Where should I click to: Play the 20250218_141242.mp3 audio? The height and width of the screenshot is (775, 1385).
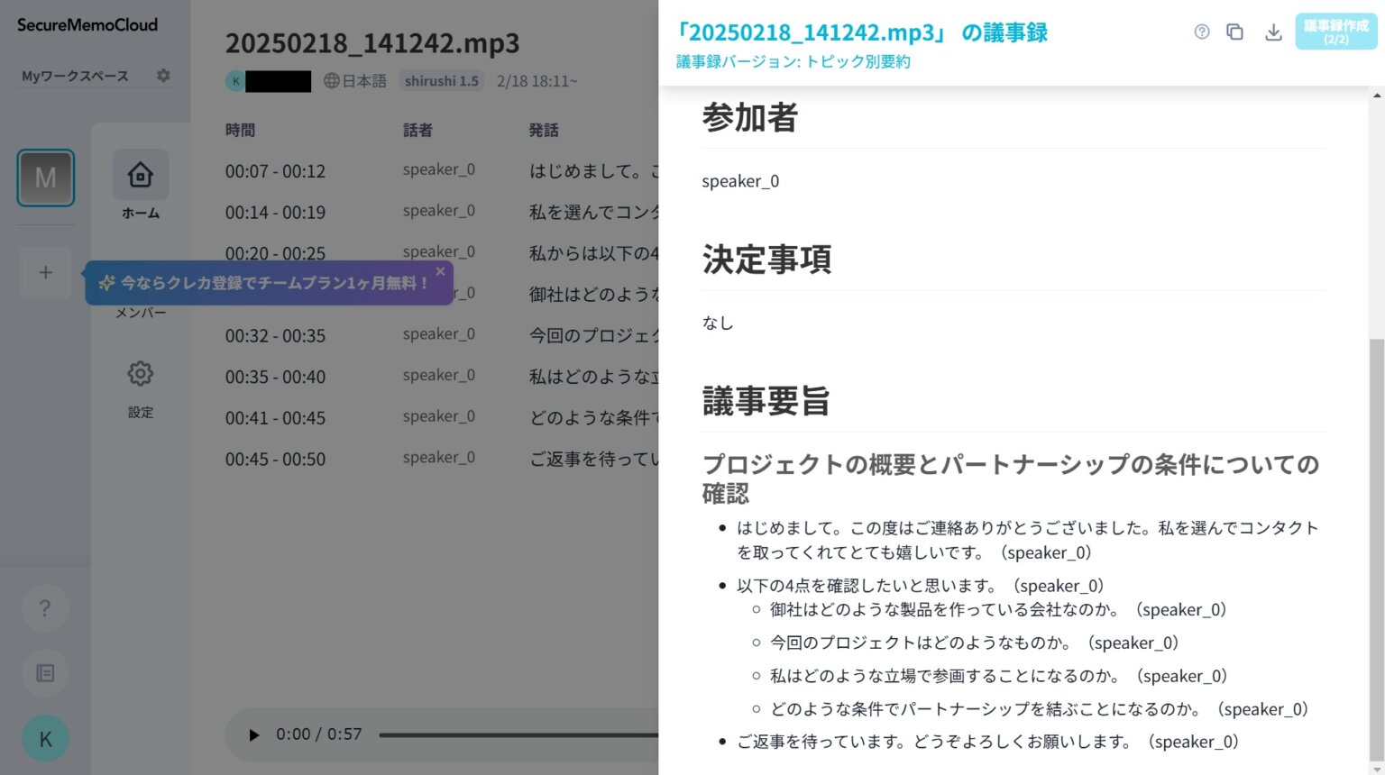[x=253, y=734]
